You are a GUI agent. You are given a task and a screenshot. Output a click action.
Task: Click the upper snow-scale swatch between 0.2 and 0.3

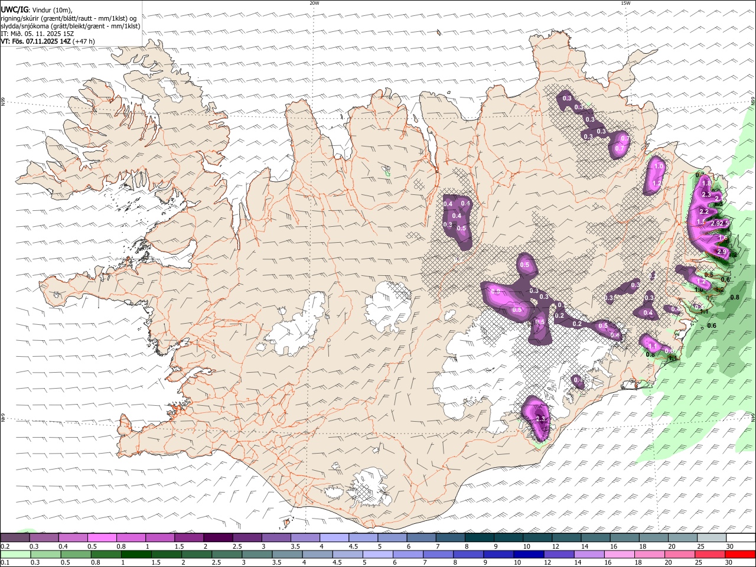15,537
